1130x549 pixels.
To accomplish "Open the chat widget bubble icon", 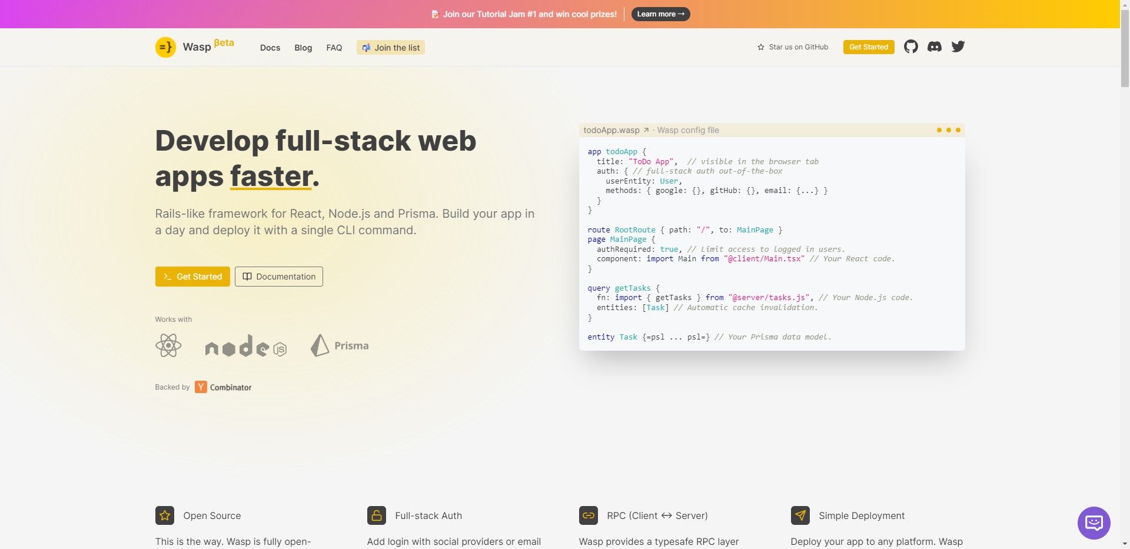I will click(x=1094, y=523).
